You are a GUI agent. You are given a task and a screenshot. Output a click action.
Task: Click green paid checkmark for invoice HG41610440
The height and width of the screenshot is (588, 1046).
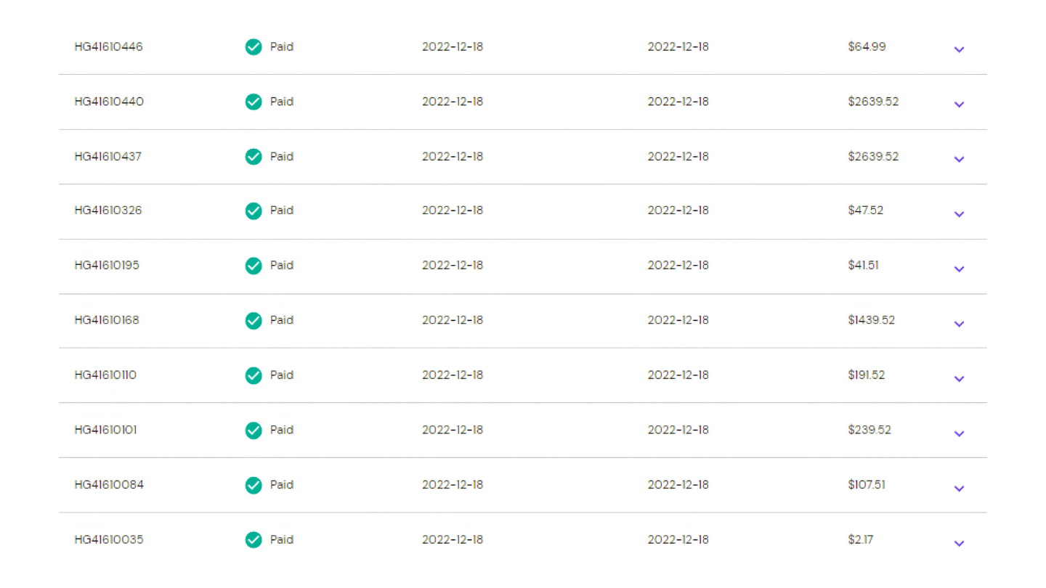[x=254, y=102]
